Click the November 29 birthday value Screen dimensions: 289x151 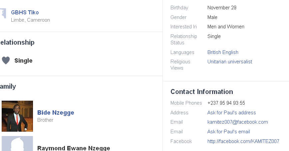(222, 8)
